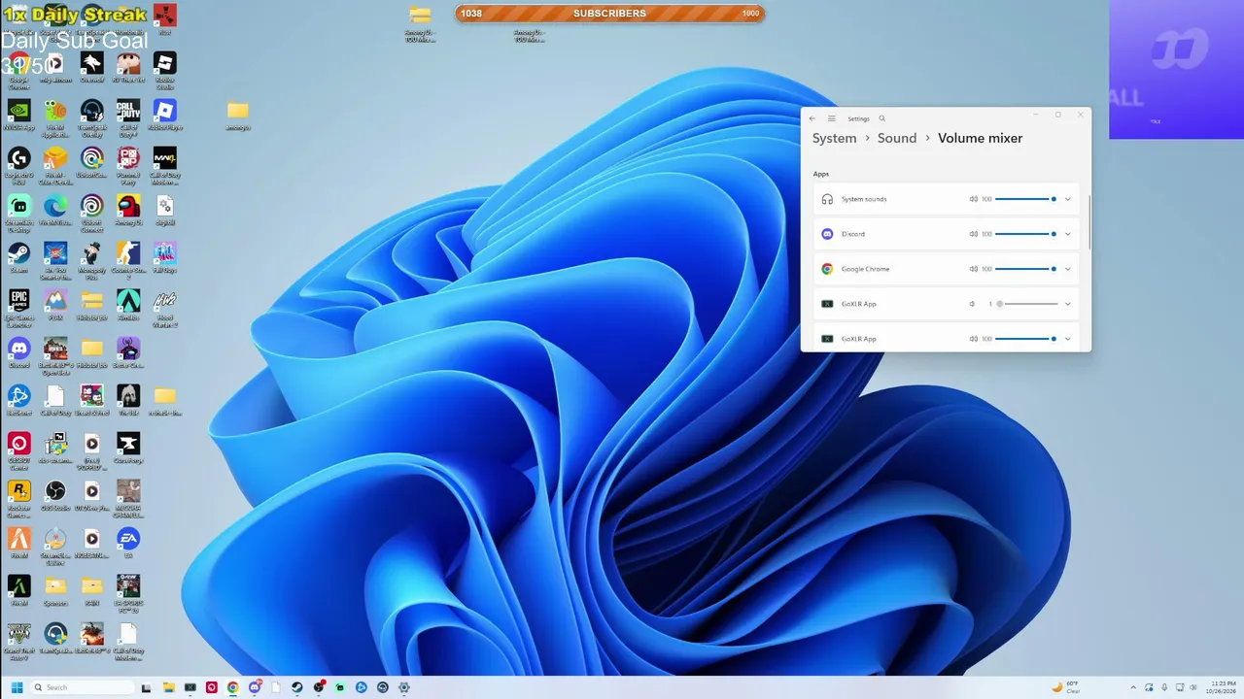This screenshot has width=1244, height=699.
Task: Go to System in the breadcrumb
Action: 835,138
